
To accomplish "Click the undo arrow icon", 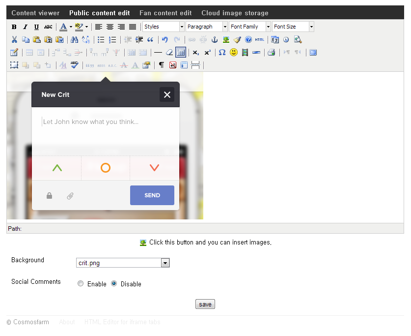I will point(165,39).
